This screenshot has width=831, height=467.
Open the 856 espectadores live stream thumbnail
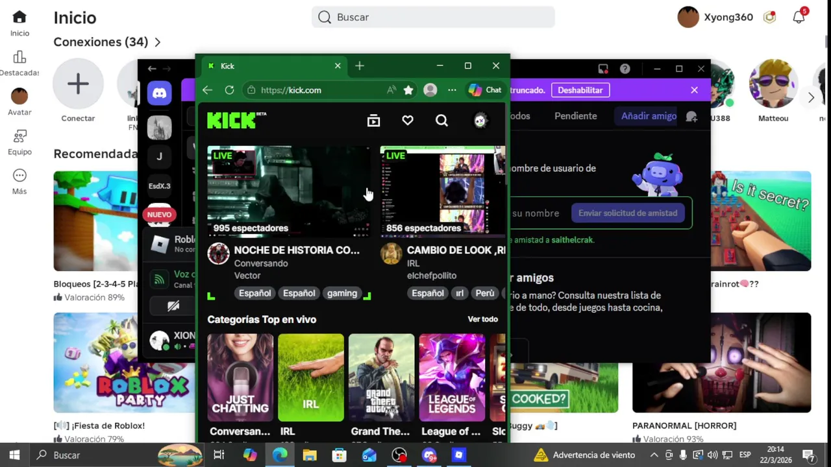[x=442, y=191]
